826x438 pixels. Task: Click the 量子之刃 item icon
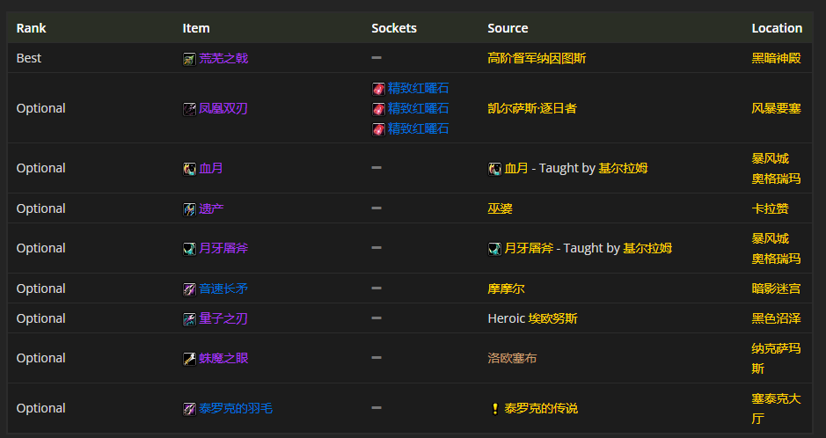[189, 319]
